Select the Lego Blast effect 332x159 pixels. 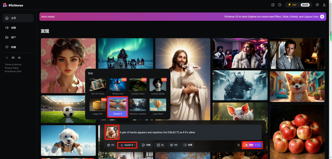pos(158,107)
